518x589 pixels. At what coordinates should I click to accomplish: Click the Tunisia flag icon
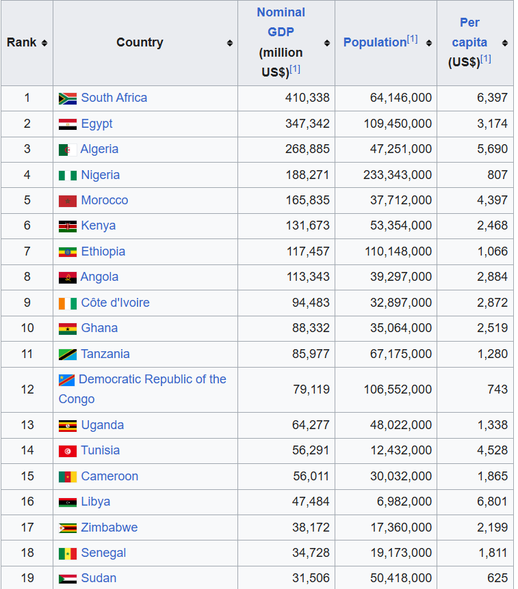(x=68, y=451)
